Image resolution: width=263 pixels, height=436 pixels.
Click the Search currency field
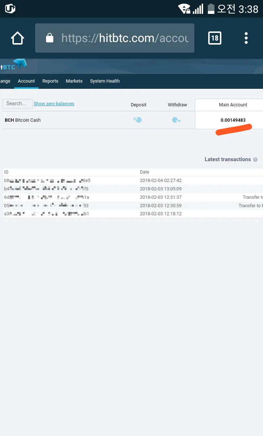click(18, 103)
